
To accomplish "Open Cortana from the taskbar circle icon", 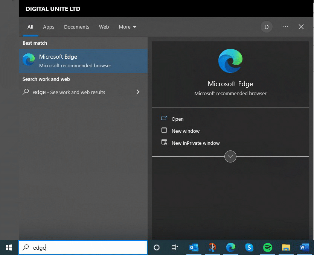I will click(x=157, y=247).
